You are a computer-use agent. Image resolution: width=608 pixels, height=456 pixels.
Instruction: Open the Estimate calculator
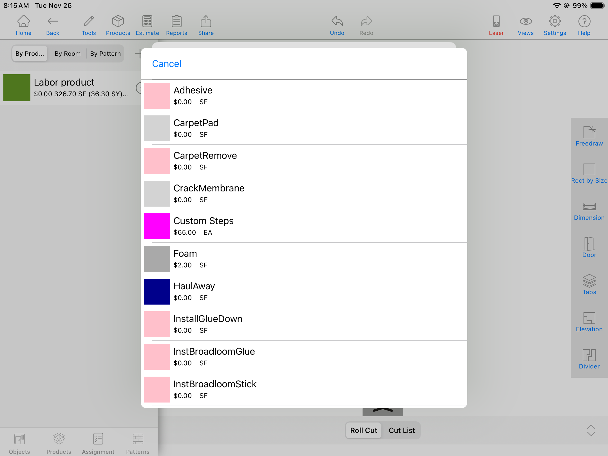(x=147, y=26)
